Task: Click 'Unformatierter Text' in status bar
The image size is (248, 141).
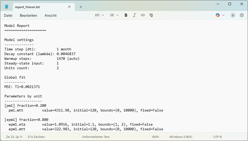Action: [96, 137]
